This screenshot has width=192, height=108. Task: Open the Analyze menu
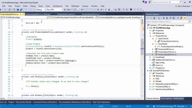(85, 6)
